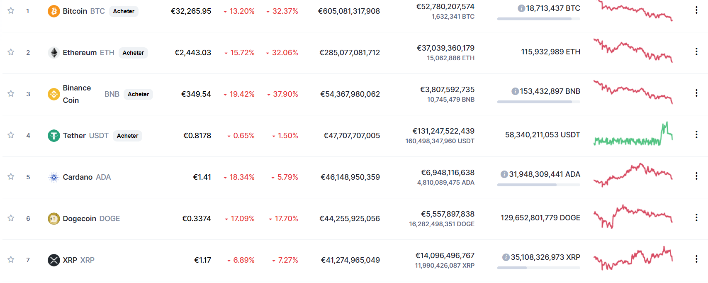Image resolution: width=708 pixels, height=283 pixels.
Task: Open the Cardano ADA coin page link
Action: pos(86,177)
